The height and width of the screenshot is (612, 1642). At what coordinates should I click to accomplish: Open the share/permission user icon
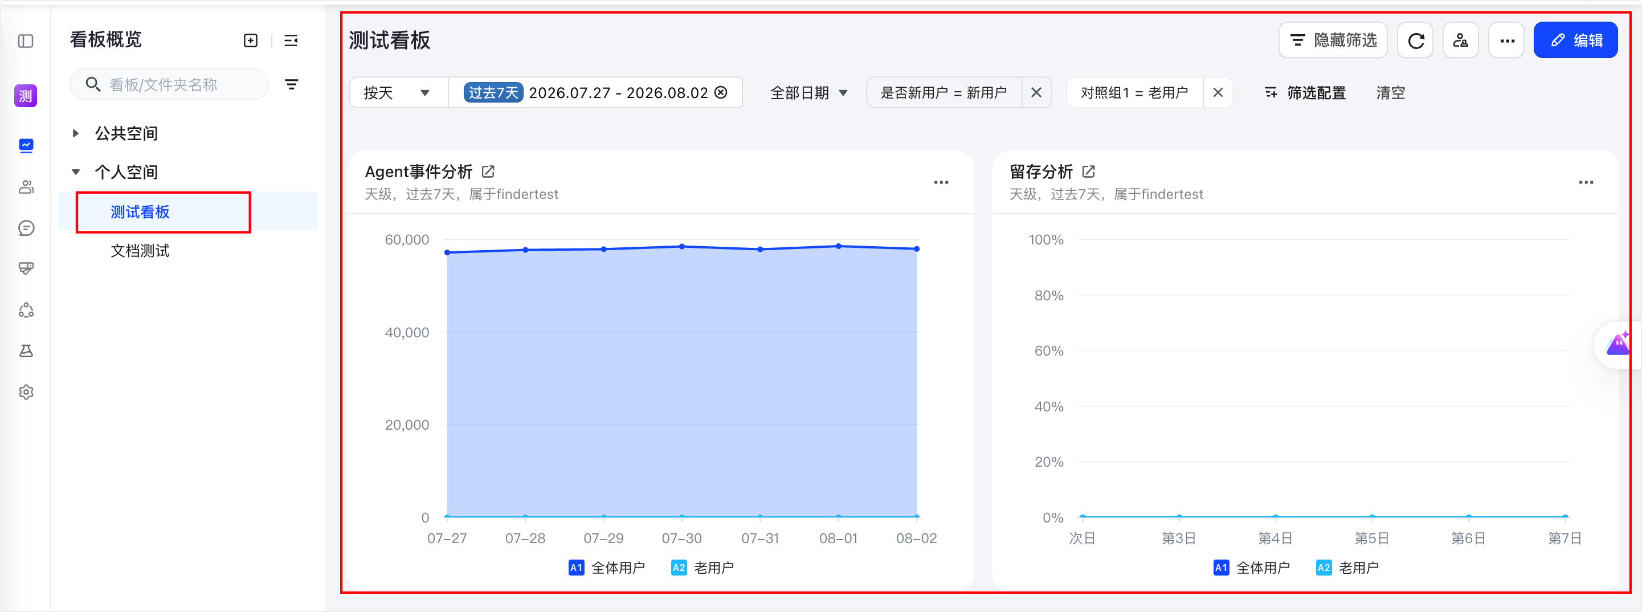(x=1461, y=41)
